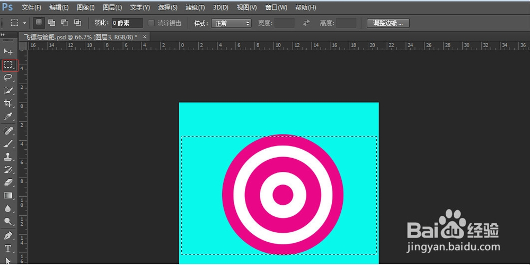Open the 窗口(W) menu

(276, 7)
